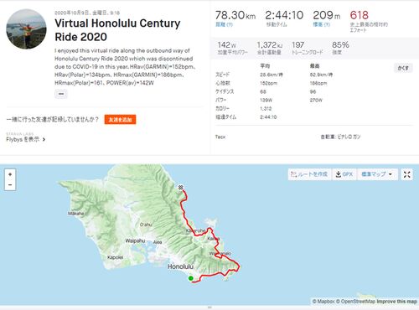
Task: Open the elevation help link under 209 m
Action: click(x=322, y=24)
